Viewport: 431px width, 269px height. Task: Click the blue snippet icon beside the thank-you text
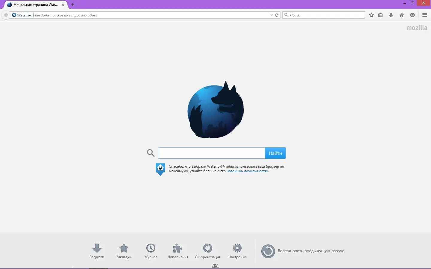click(160, 169)
